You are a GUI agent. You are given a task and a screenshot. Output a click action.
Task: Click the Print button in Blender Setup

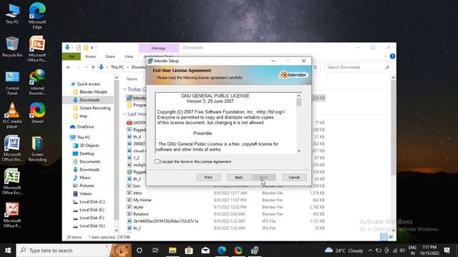click(208, 177)
